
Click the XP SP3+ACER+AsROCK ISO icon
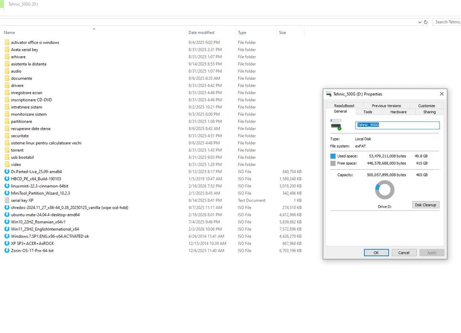click(7, 244)
